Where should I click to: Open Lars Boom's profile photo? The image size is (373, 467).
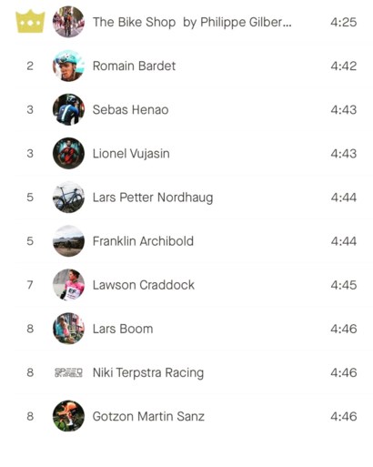[x=68, y=329]
